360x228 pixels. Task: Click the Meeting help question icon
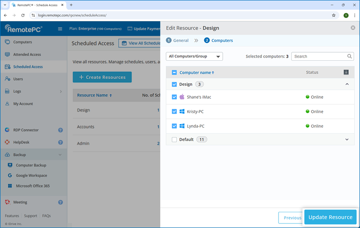click(60, 202)
